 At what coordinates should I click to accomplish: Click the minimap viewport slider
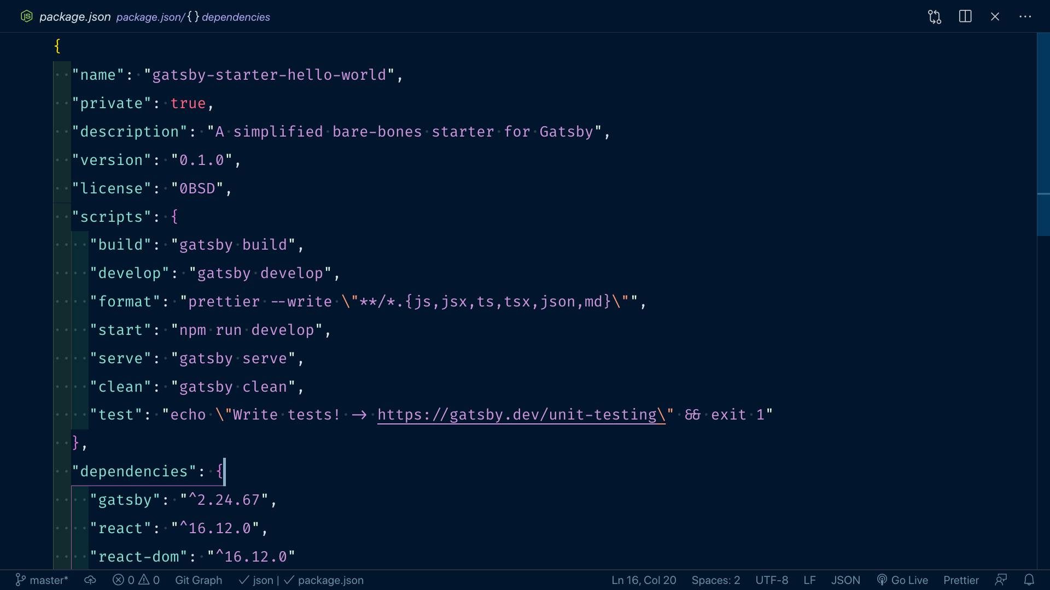click(x=1043, y=134)
